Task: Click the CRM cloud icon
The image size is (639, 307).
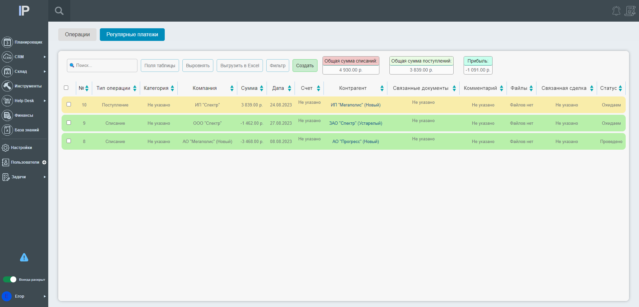Action: click(7, 57)
